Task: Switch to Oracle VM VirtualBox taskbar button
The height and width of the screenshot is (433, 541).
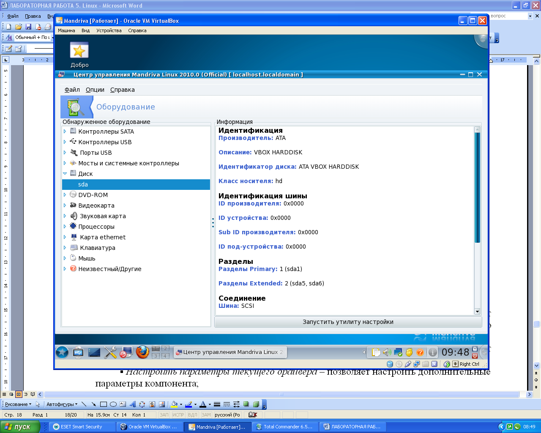Action: pyautogui.click(x=150, y=427)
